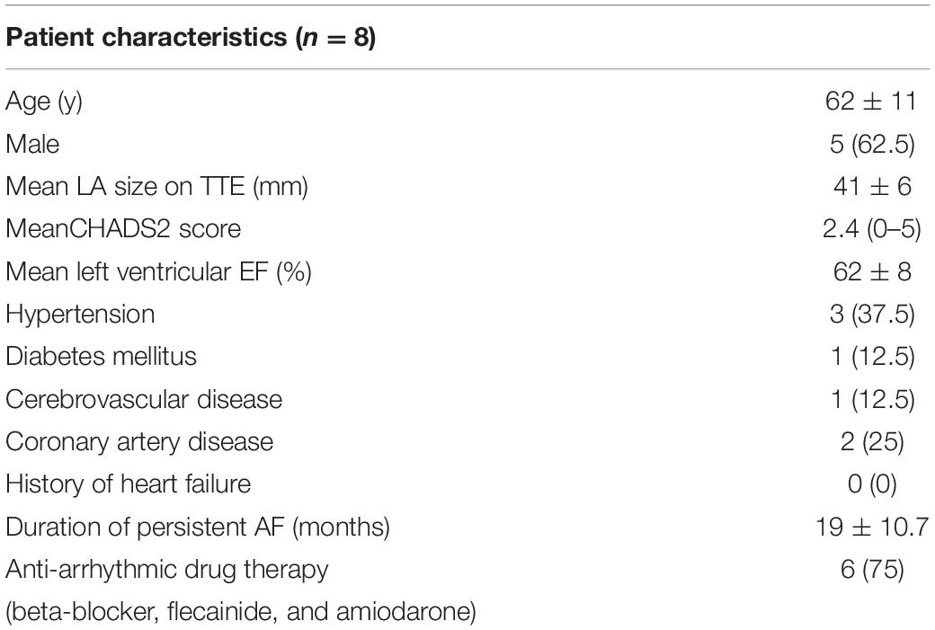Viewport: 935px width, 630px height.
Task: Click the 'Patient characteristics (n = 8)' header
Action: pos(191,38)
